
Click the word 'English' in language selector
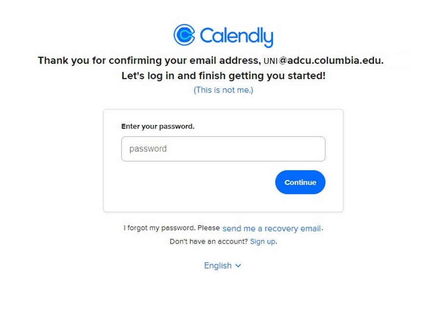218,266
